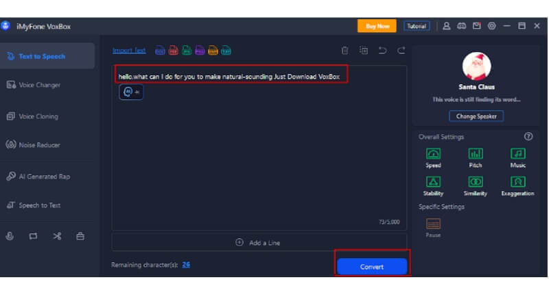Open the Pitch setting
The height and width of the screenshot is (308, 549).
[476, 158]
